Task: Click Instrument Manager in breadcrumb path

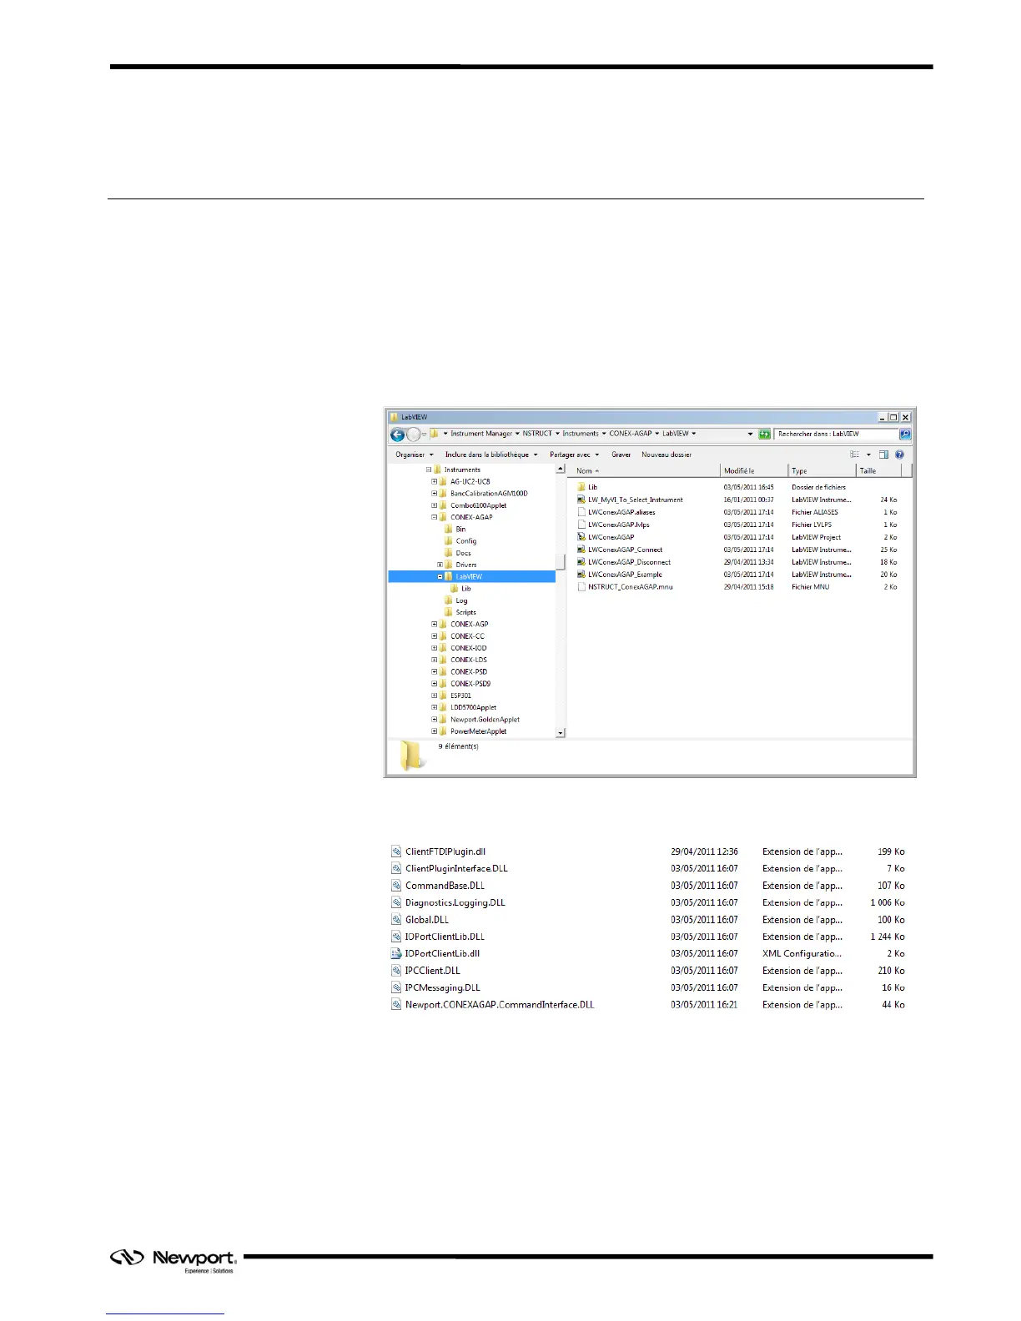Action: 482,434
